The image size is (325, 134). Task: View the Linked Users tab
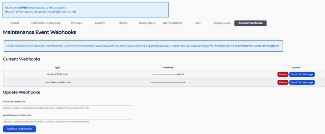pos(147,23)
